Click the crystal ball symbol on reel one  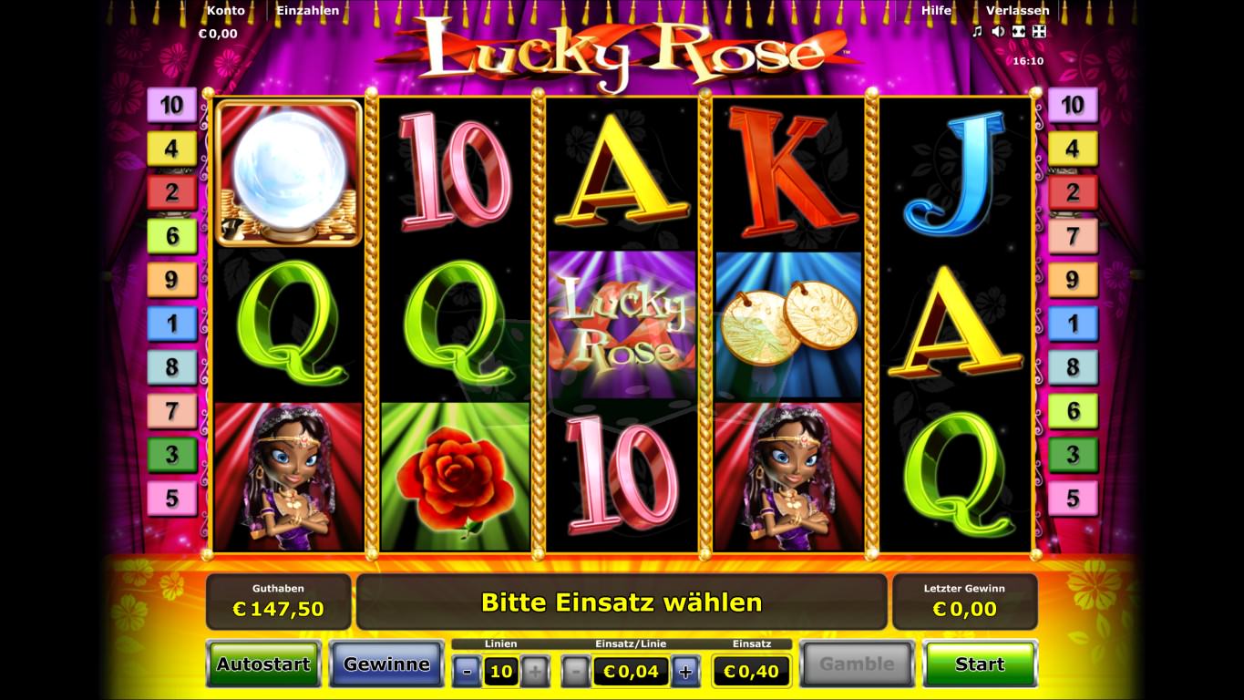pos(288,173)
